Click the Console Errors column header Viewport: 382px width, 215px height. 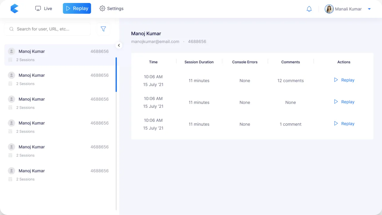coord(245,62)
